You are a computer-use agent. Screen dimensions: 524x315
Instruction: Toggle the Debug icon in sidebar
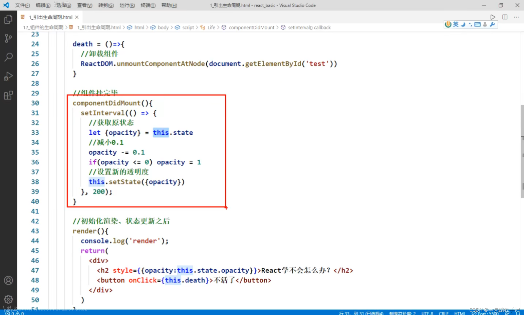8,76
